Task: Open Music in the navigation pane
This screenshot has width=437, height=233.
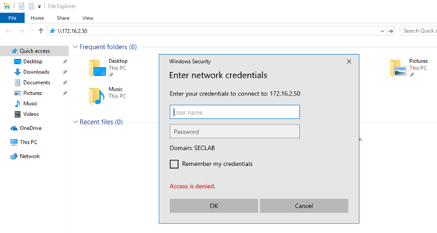Action: tap(30, 104)
